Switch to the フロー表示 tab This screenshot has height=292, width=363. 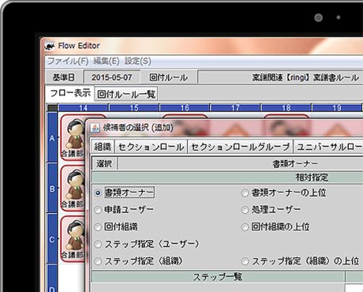click(x=69, y=93)
